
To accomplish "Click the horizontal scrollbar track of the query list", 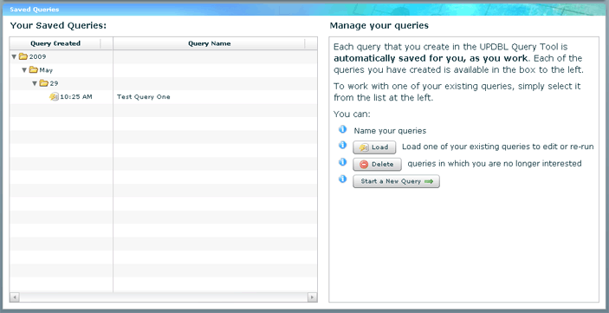I will point(164,297).
